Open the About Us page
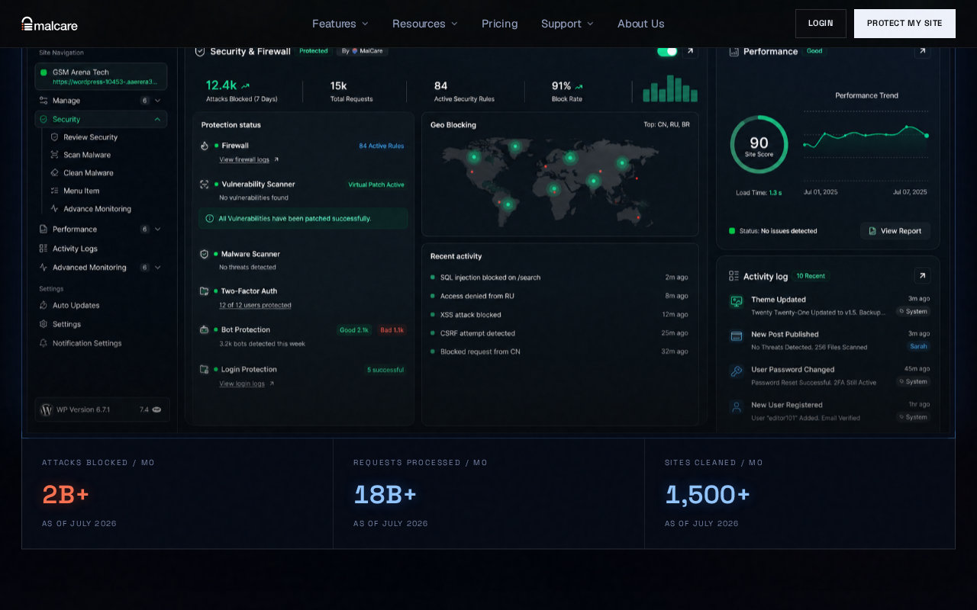The height and width of the screenshot is (610, 977). point(641,24)
